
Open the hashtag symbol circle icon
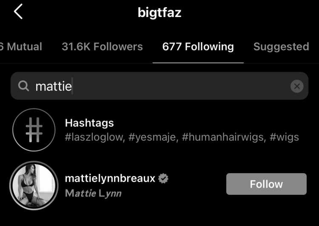pyautogui.click(x=34, y=130)
